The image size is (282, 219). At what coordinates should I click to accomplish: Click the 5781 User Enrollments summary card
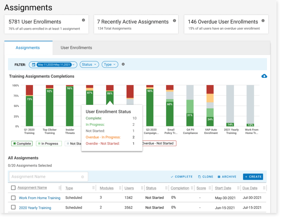(46, 24)
